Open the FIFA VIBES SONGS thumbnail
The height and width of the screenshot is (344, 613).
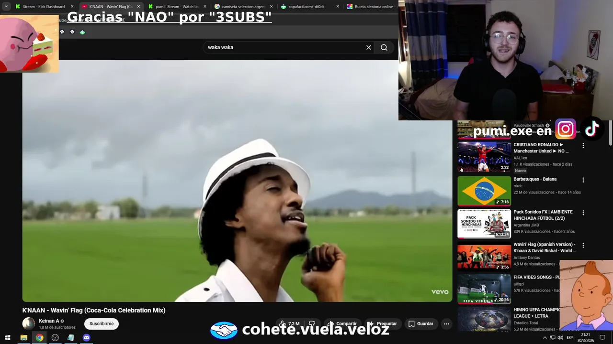pyautogui.click(x=484, y=289)
